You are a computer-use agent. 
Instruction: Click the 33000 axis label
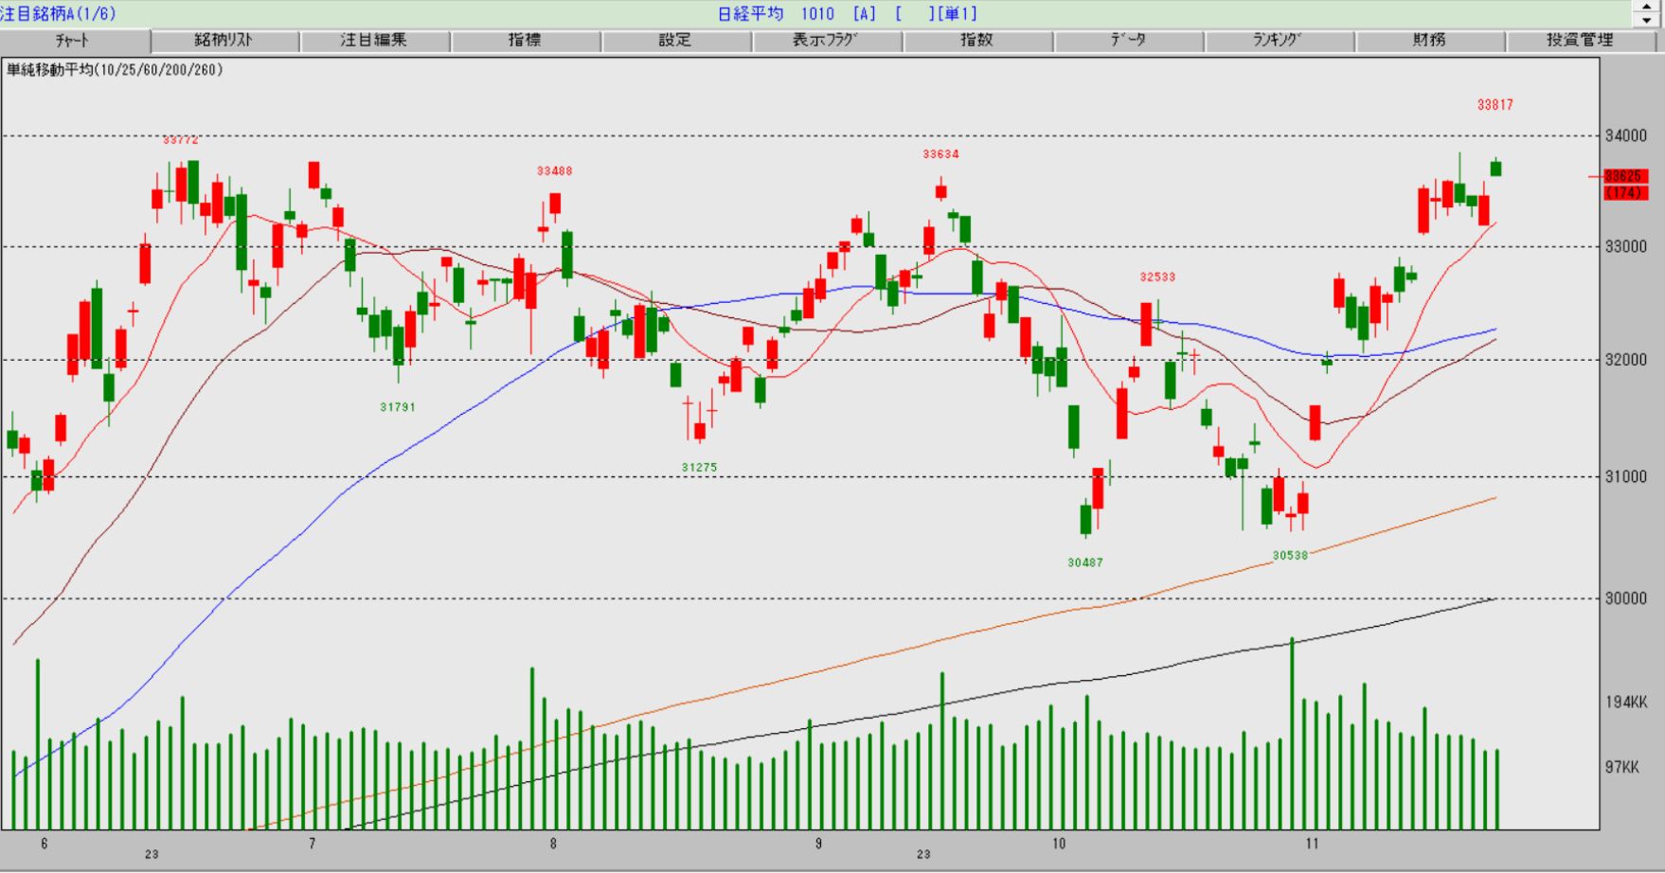1626,246
